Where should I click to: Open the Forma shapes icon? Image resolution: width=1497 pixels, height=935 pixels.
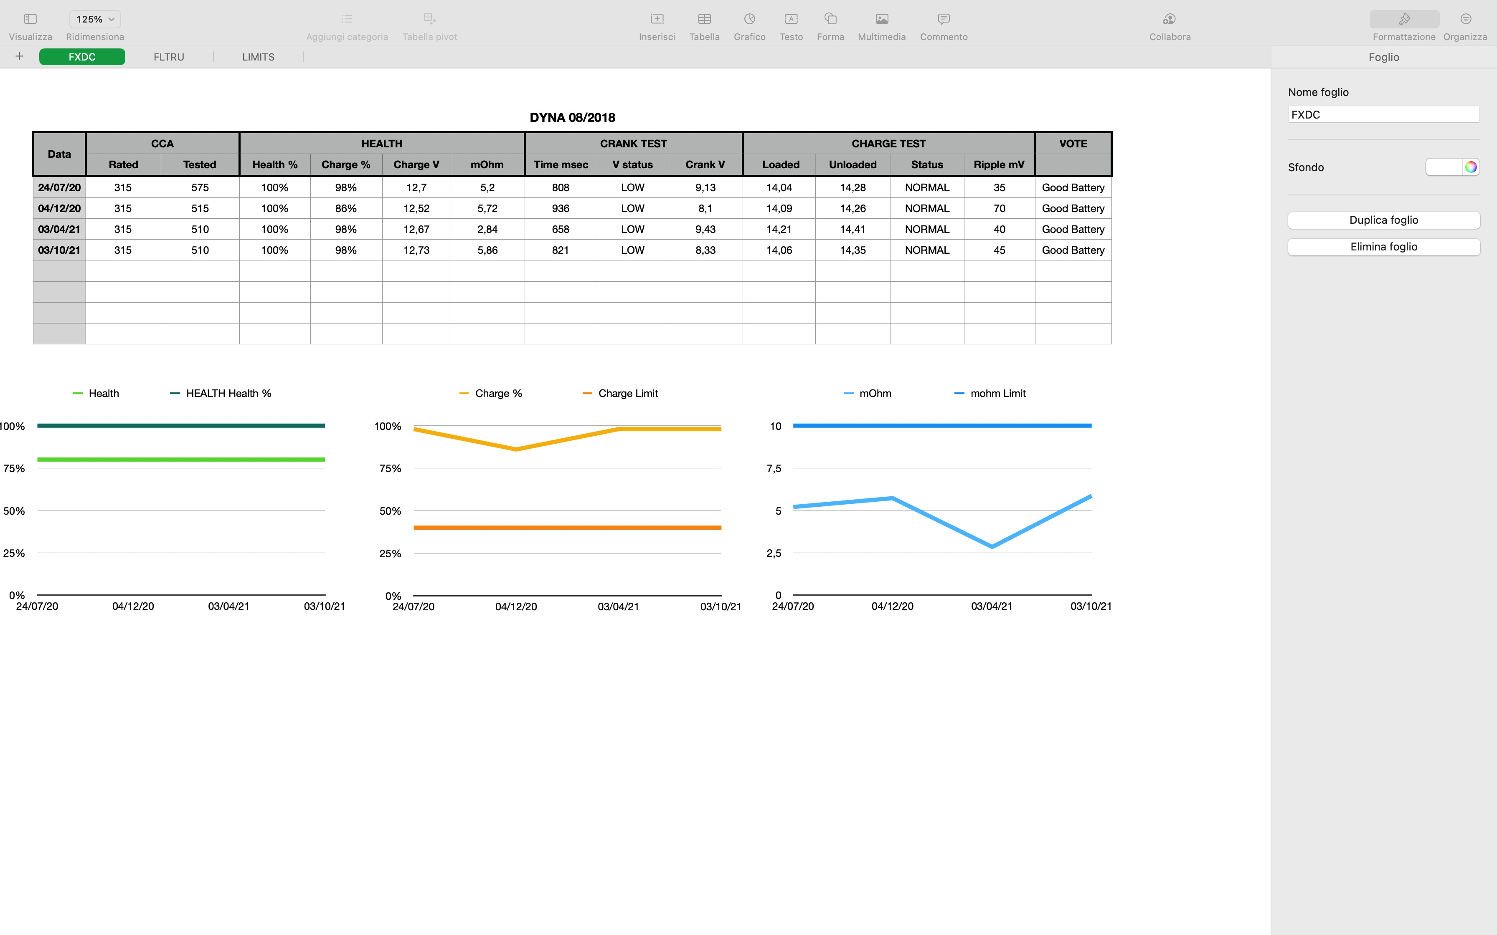[x=830, y=19]
